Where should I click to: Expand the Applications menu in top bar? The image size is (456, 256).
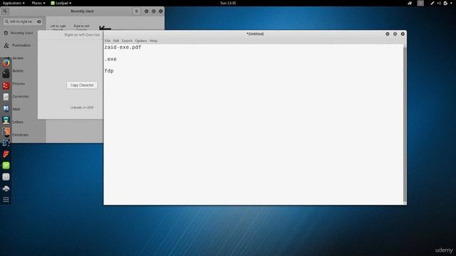coord(14,3)
